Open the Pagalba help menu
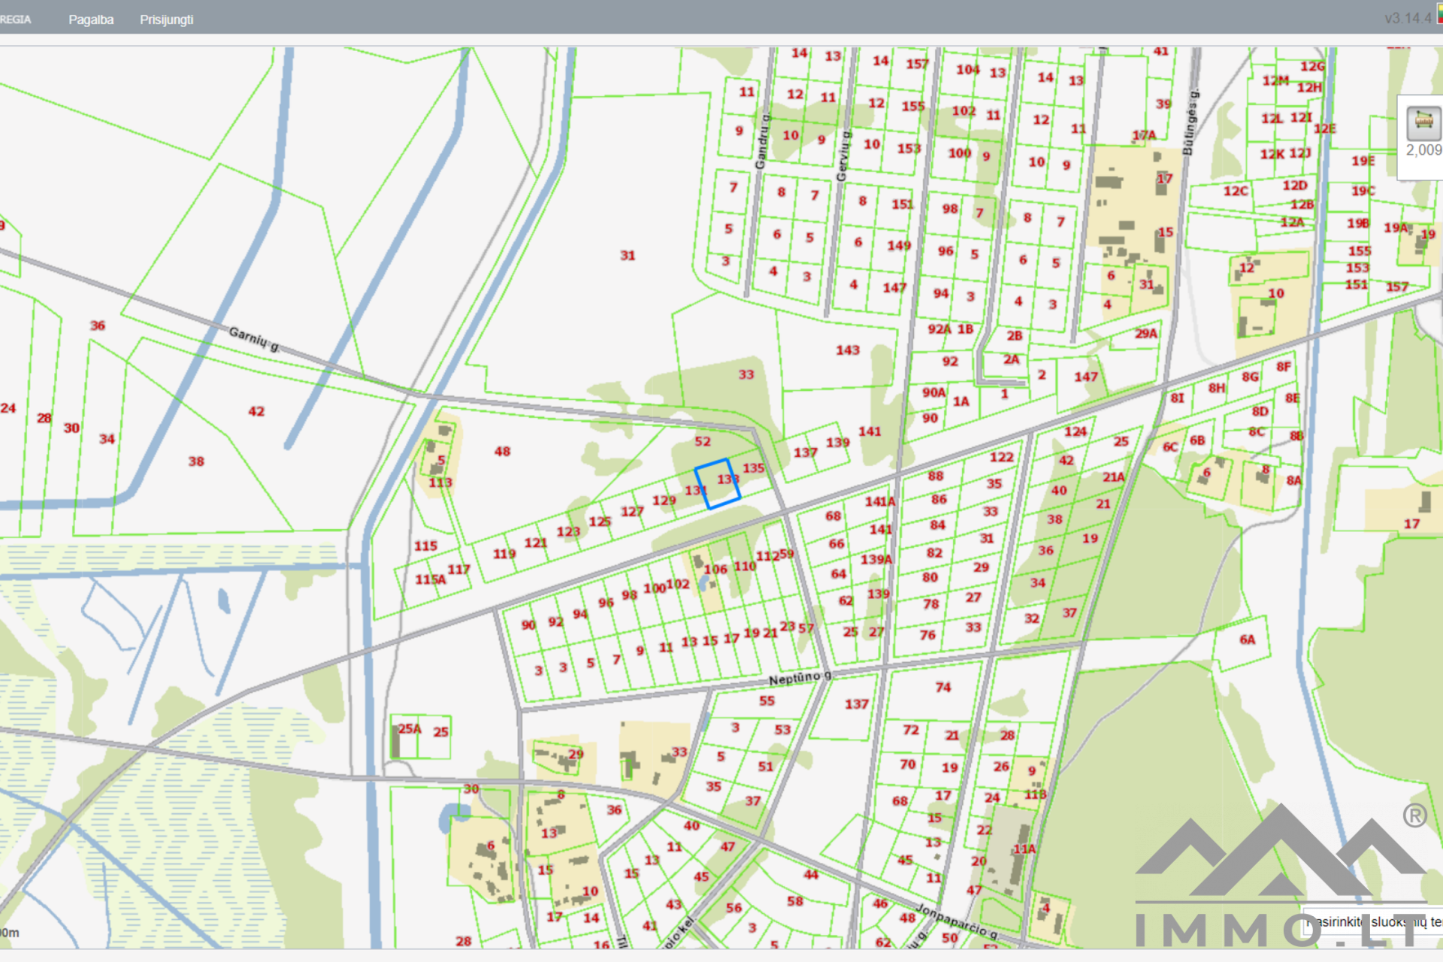The width and height of the screenshot is (1443, 962). click(91, 20)
